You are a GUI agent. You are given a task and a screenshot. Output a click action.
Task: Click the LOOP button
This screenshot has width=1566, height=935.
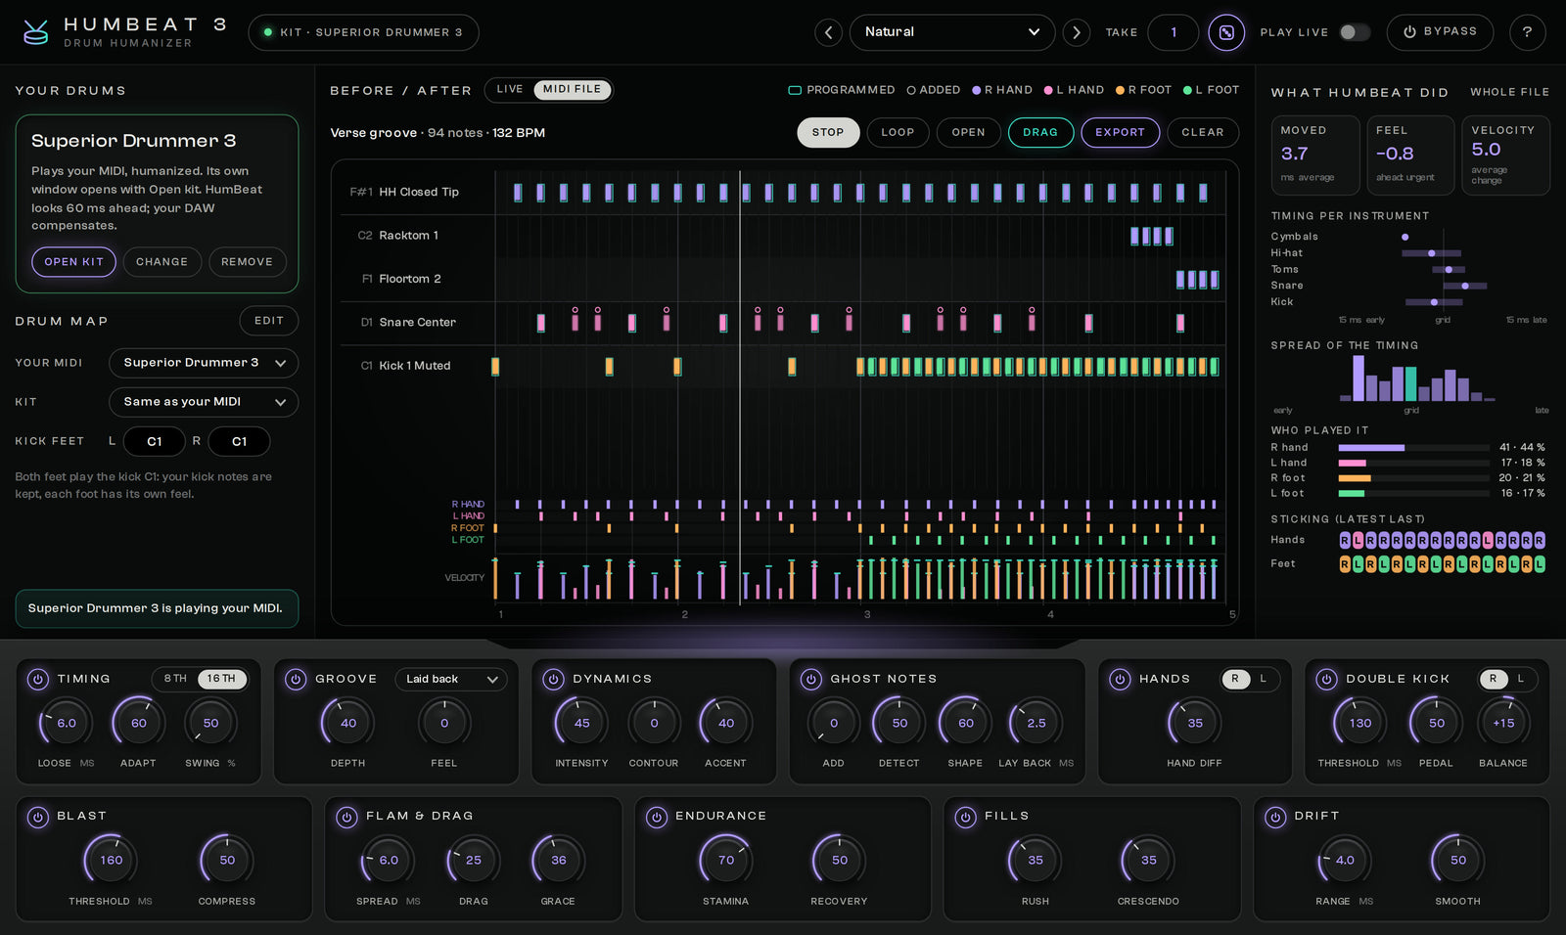tap(898, 132)
